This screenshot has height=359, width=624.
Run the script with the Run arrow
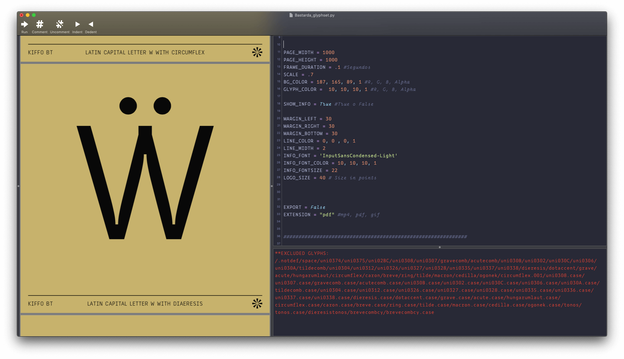point(25,24)
